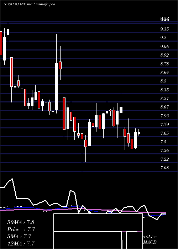Select the tall white candle spiking above 9.2
Viewport: 178px width, 249px height.
[56, 87]
